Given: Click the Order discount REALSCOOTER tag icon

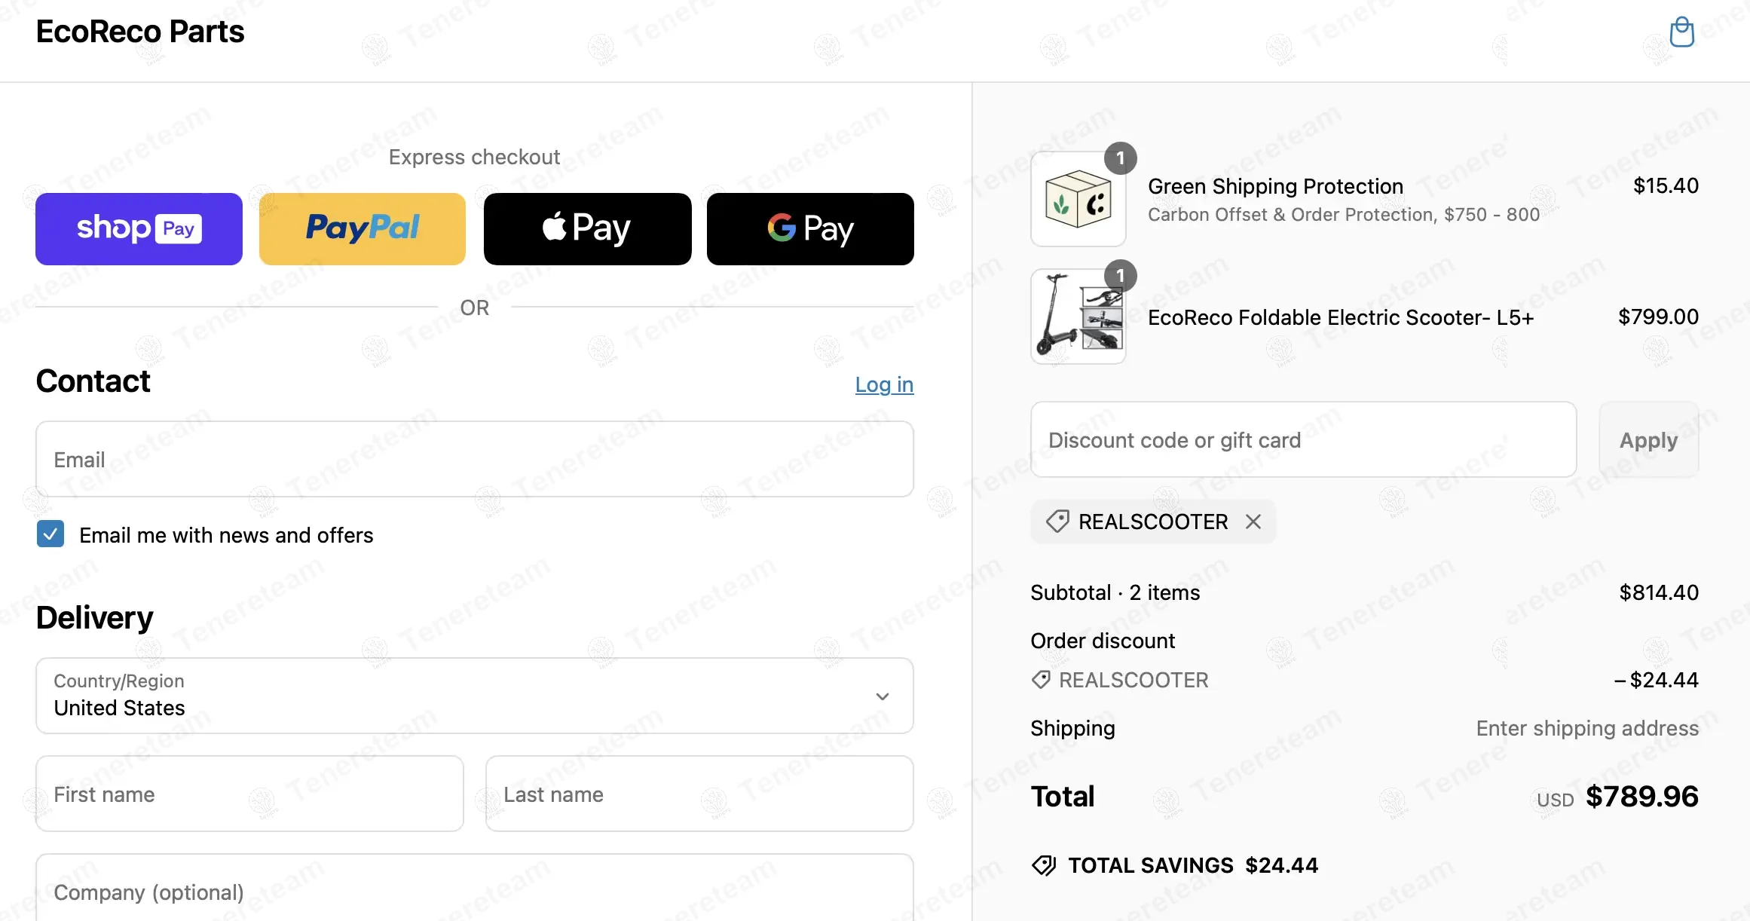Looking at the screenshot, I should [x=1041, y=680].
